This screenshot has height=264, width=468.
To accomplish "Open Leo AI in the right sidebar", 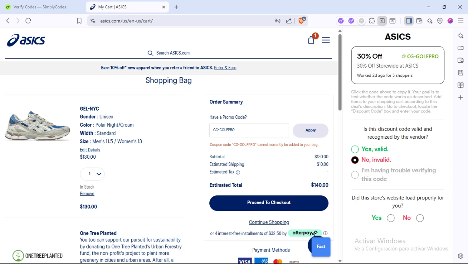I will (x=461, y=36).
